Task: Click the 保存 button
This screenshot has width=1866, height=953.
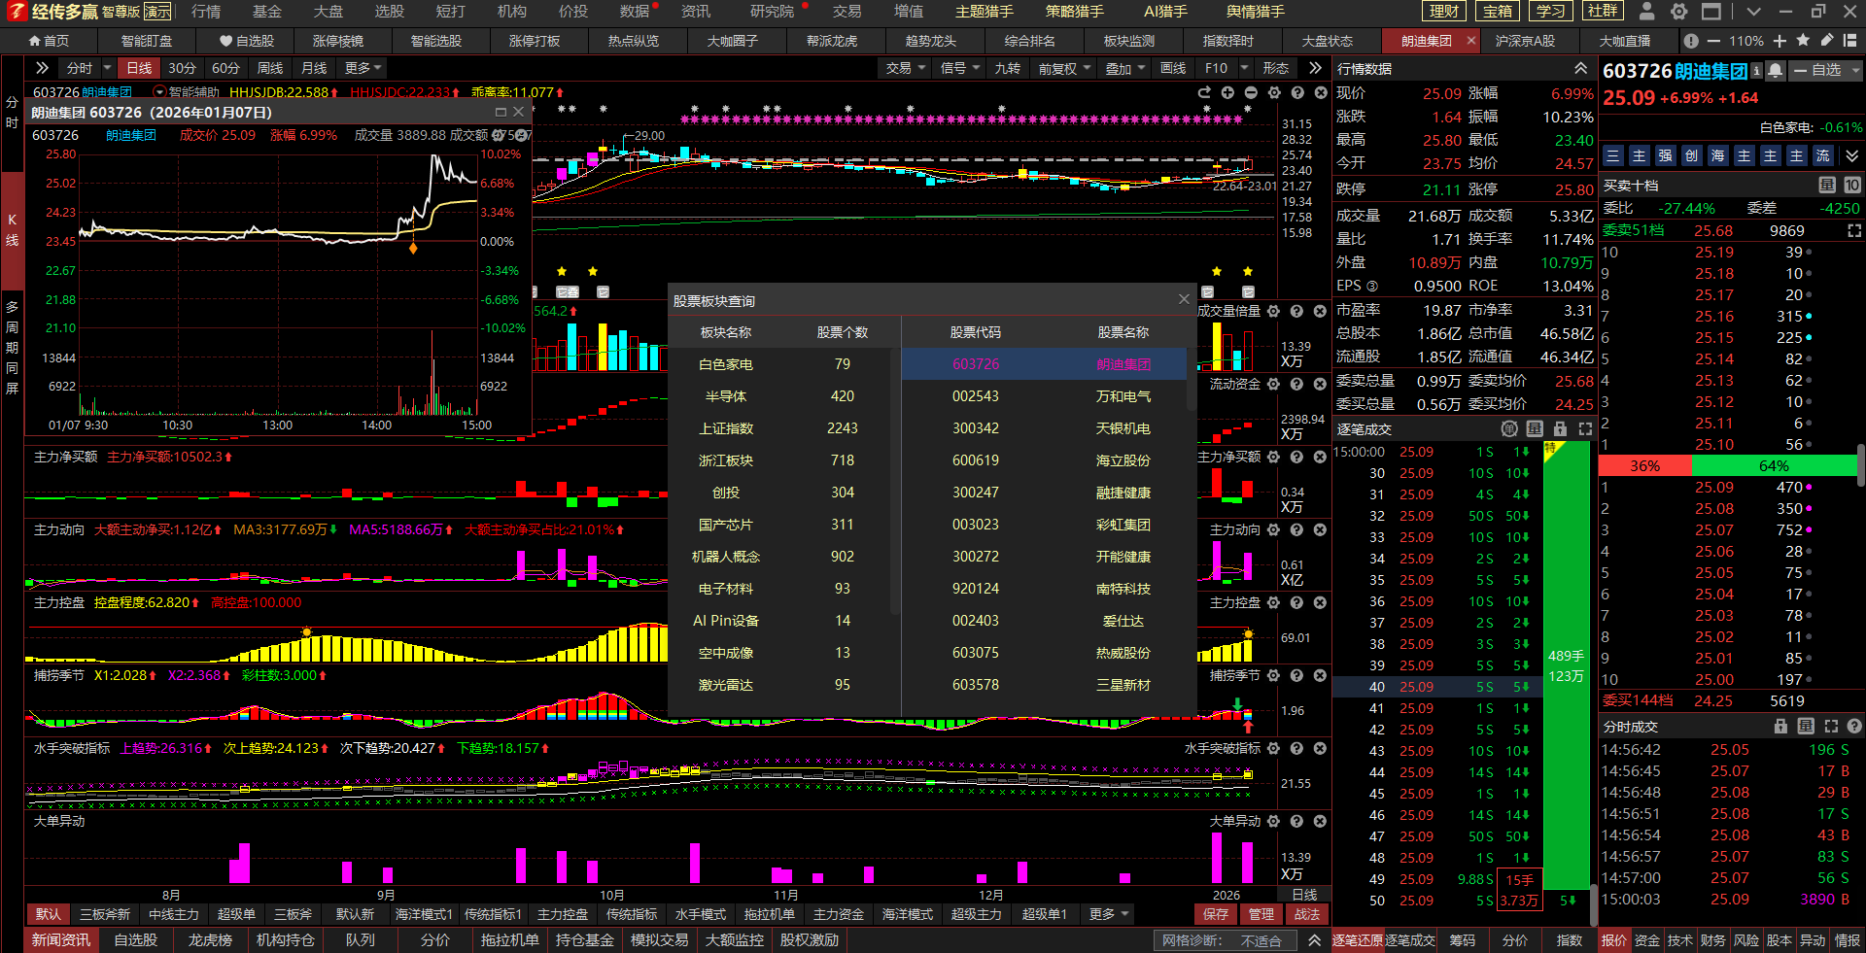Action: (1215, 914)
